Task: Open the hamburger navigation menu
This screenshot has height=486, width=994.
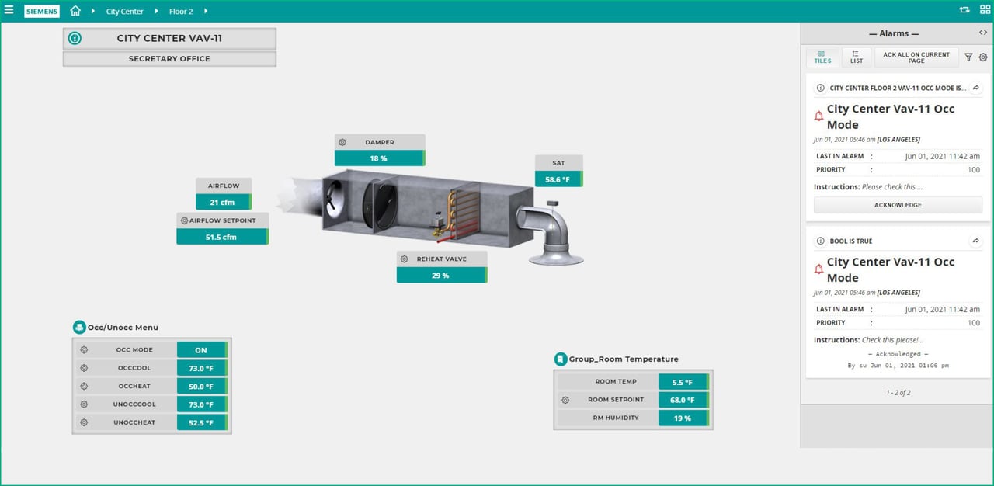Action: pos(9,10)
